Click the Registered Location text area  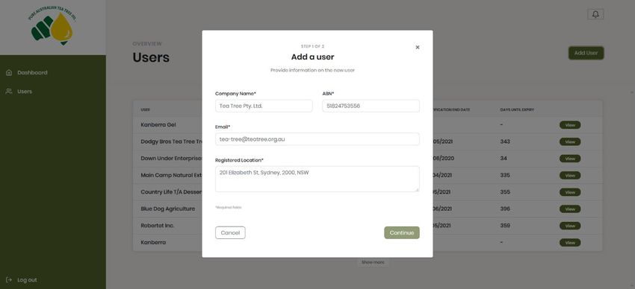317,179
